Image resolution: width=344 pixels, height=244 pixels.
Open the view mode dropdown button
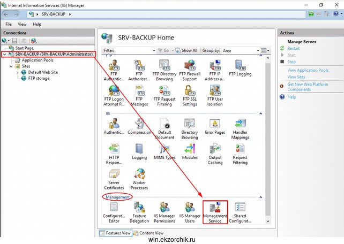265,51
